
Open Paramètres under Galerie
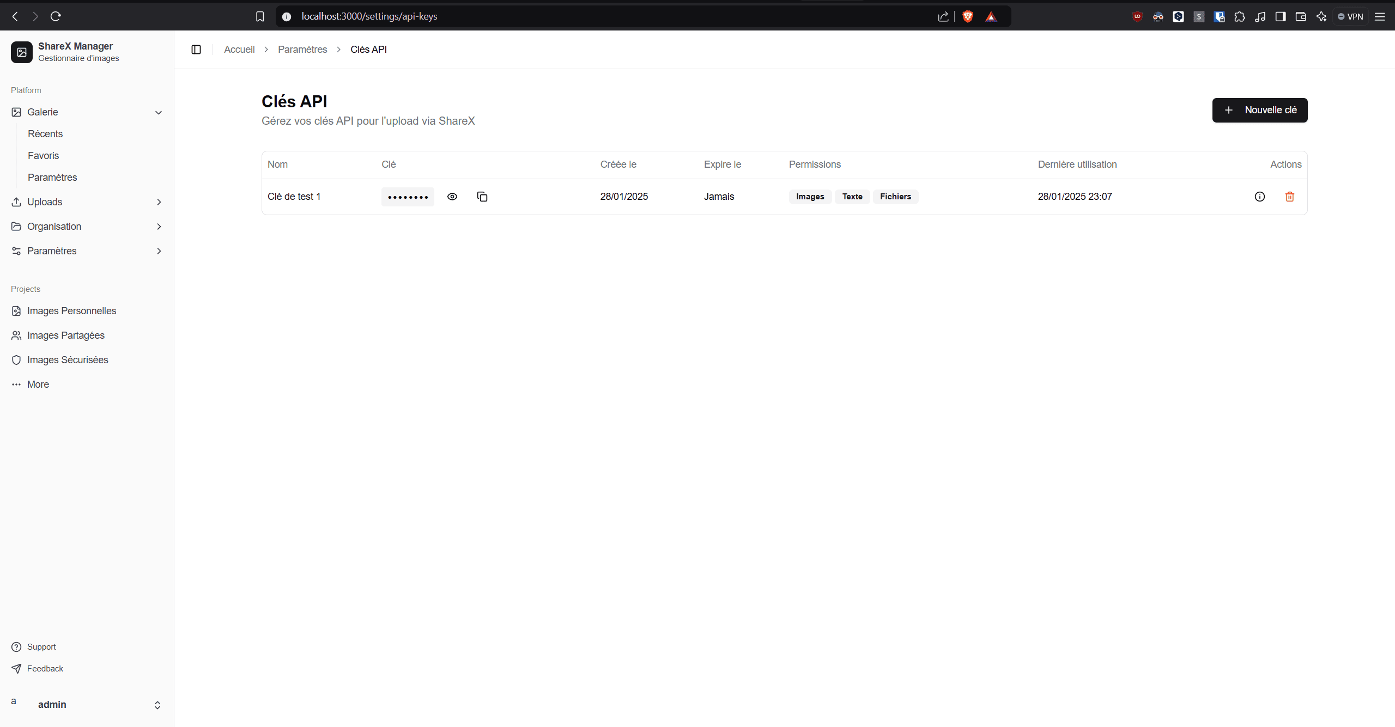(52, 178)
